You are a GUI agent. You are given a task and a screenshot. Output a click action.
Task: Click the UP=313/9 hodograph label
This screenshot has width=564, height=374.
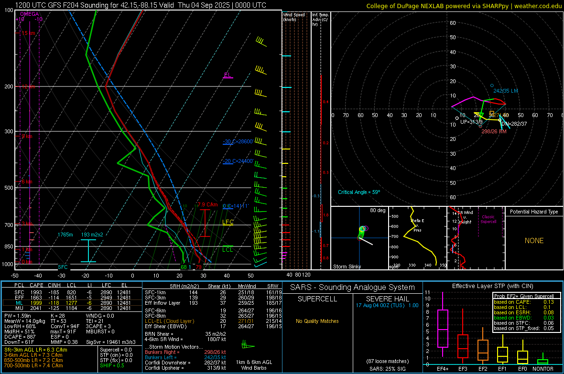click(472, 122)
